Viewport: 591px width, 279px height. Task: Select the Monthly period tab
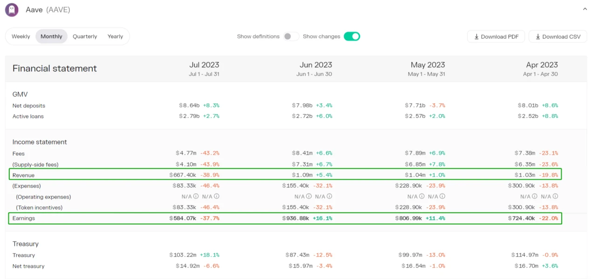pos(51,36)
